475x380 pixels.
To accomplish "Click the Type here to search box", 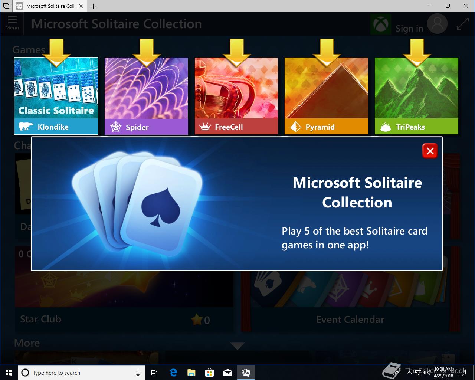I will 81,373.
